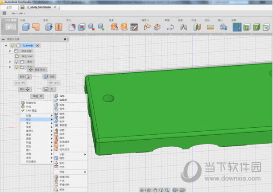Click the activate radio button after 2_study
Image resolution: width=273 pixels, height=193 pixels.
[x=37, y=45]
